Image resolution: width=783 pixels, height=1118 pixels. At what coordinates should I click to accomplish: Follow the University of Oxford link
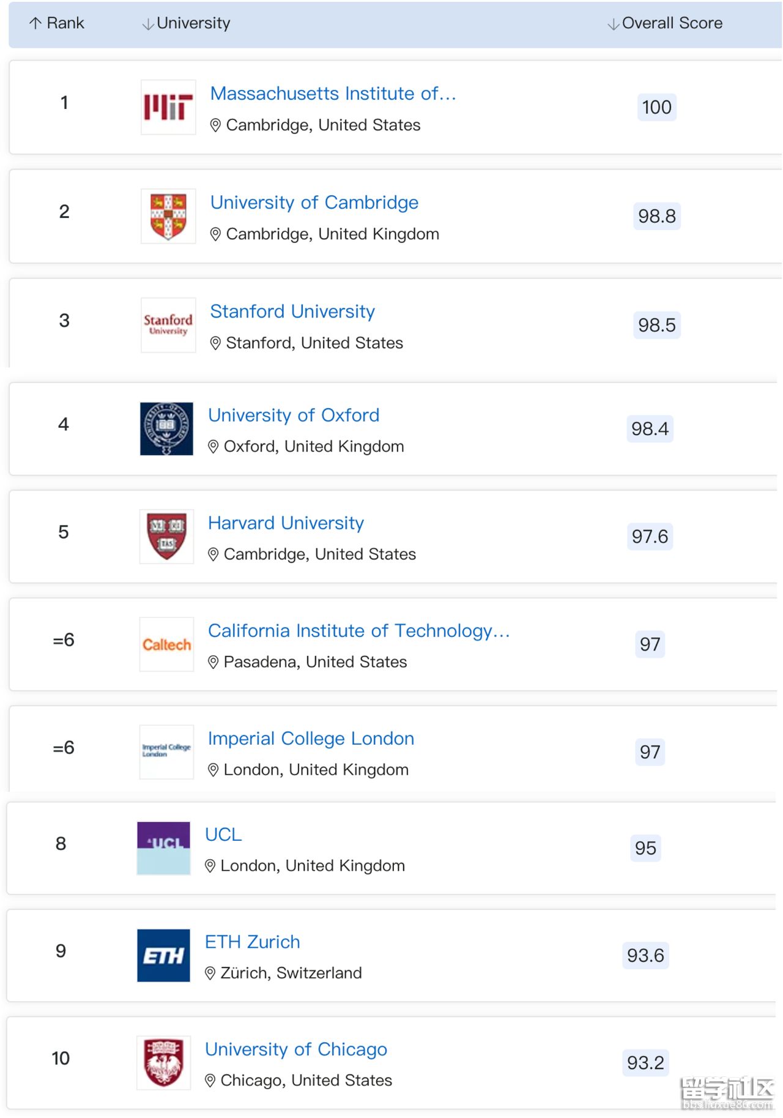[294, 415]
